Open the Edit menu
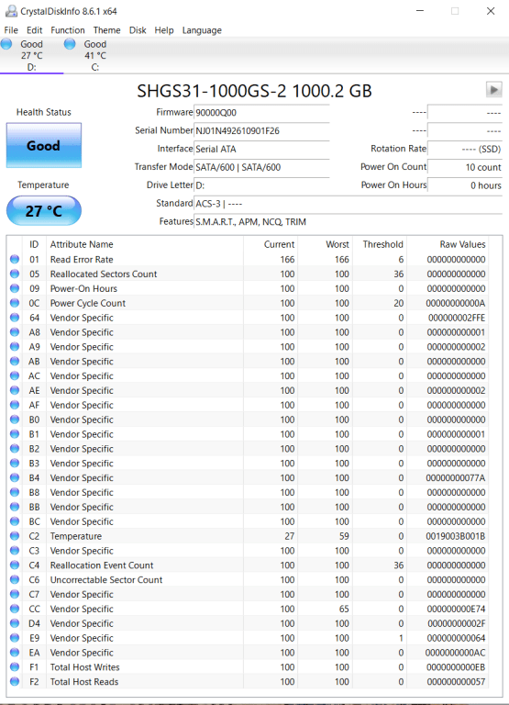 (34, 30)
